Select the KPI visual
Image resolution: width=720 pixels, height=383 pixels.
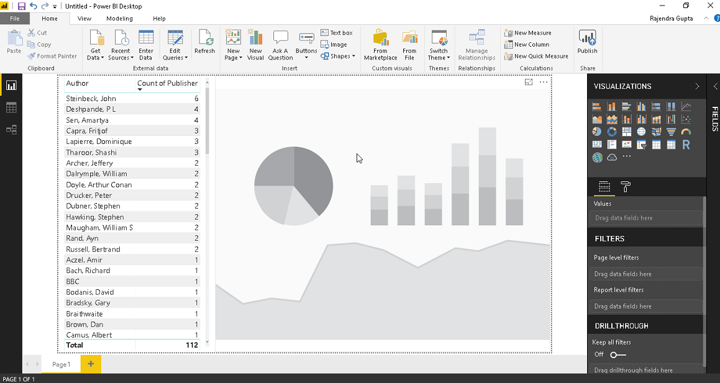[626, 145]
